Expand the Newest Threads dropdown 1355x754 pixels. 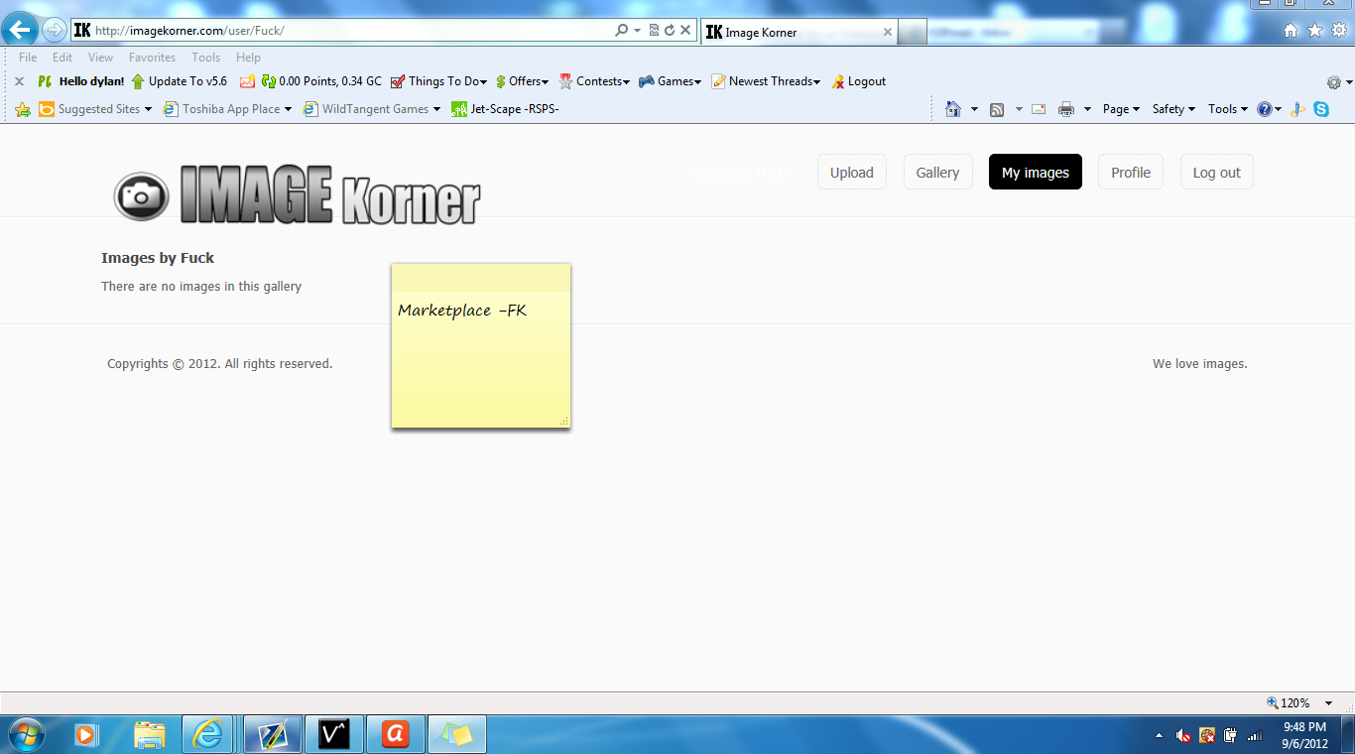pos(766,81)
